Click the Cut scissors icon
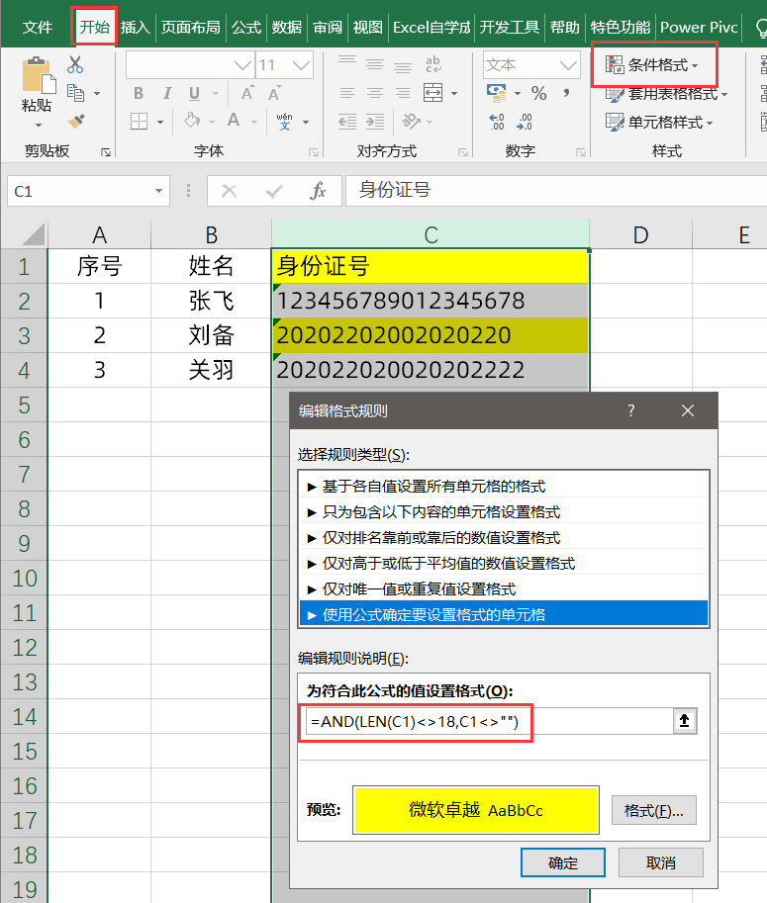This screenshot has width=767, height=903. 75,65
